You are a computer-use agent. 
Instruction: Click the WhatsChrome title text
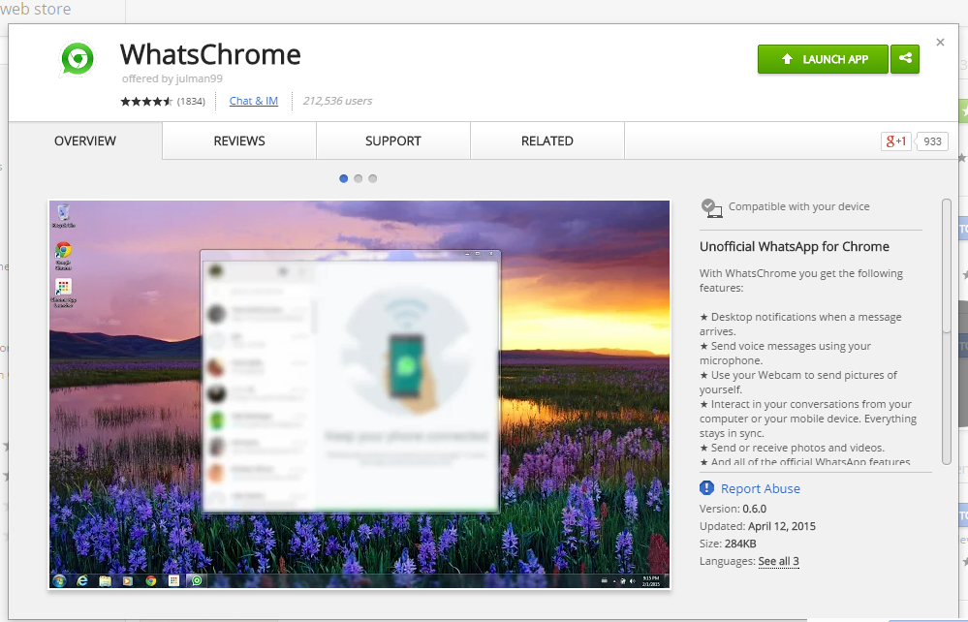(x=210, y=54)
